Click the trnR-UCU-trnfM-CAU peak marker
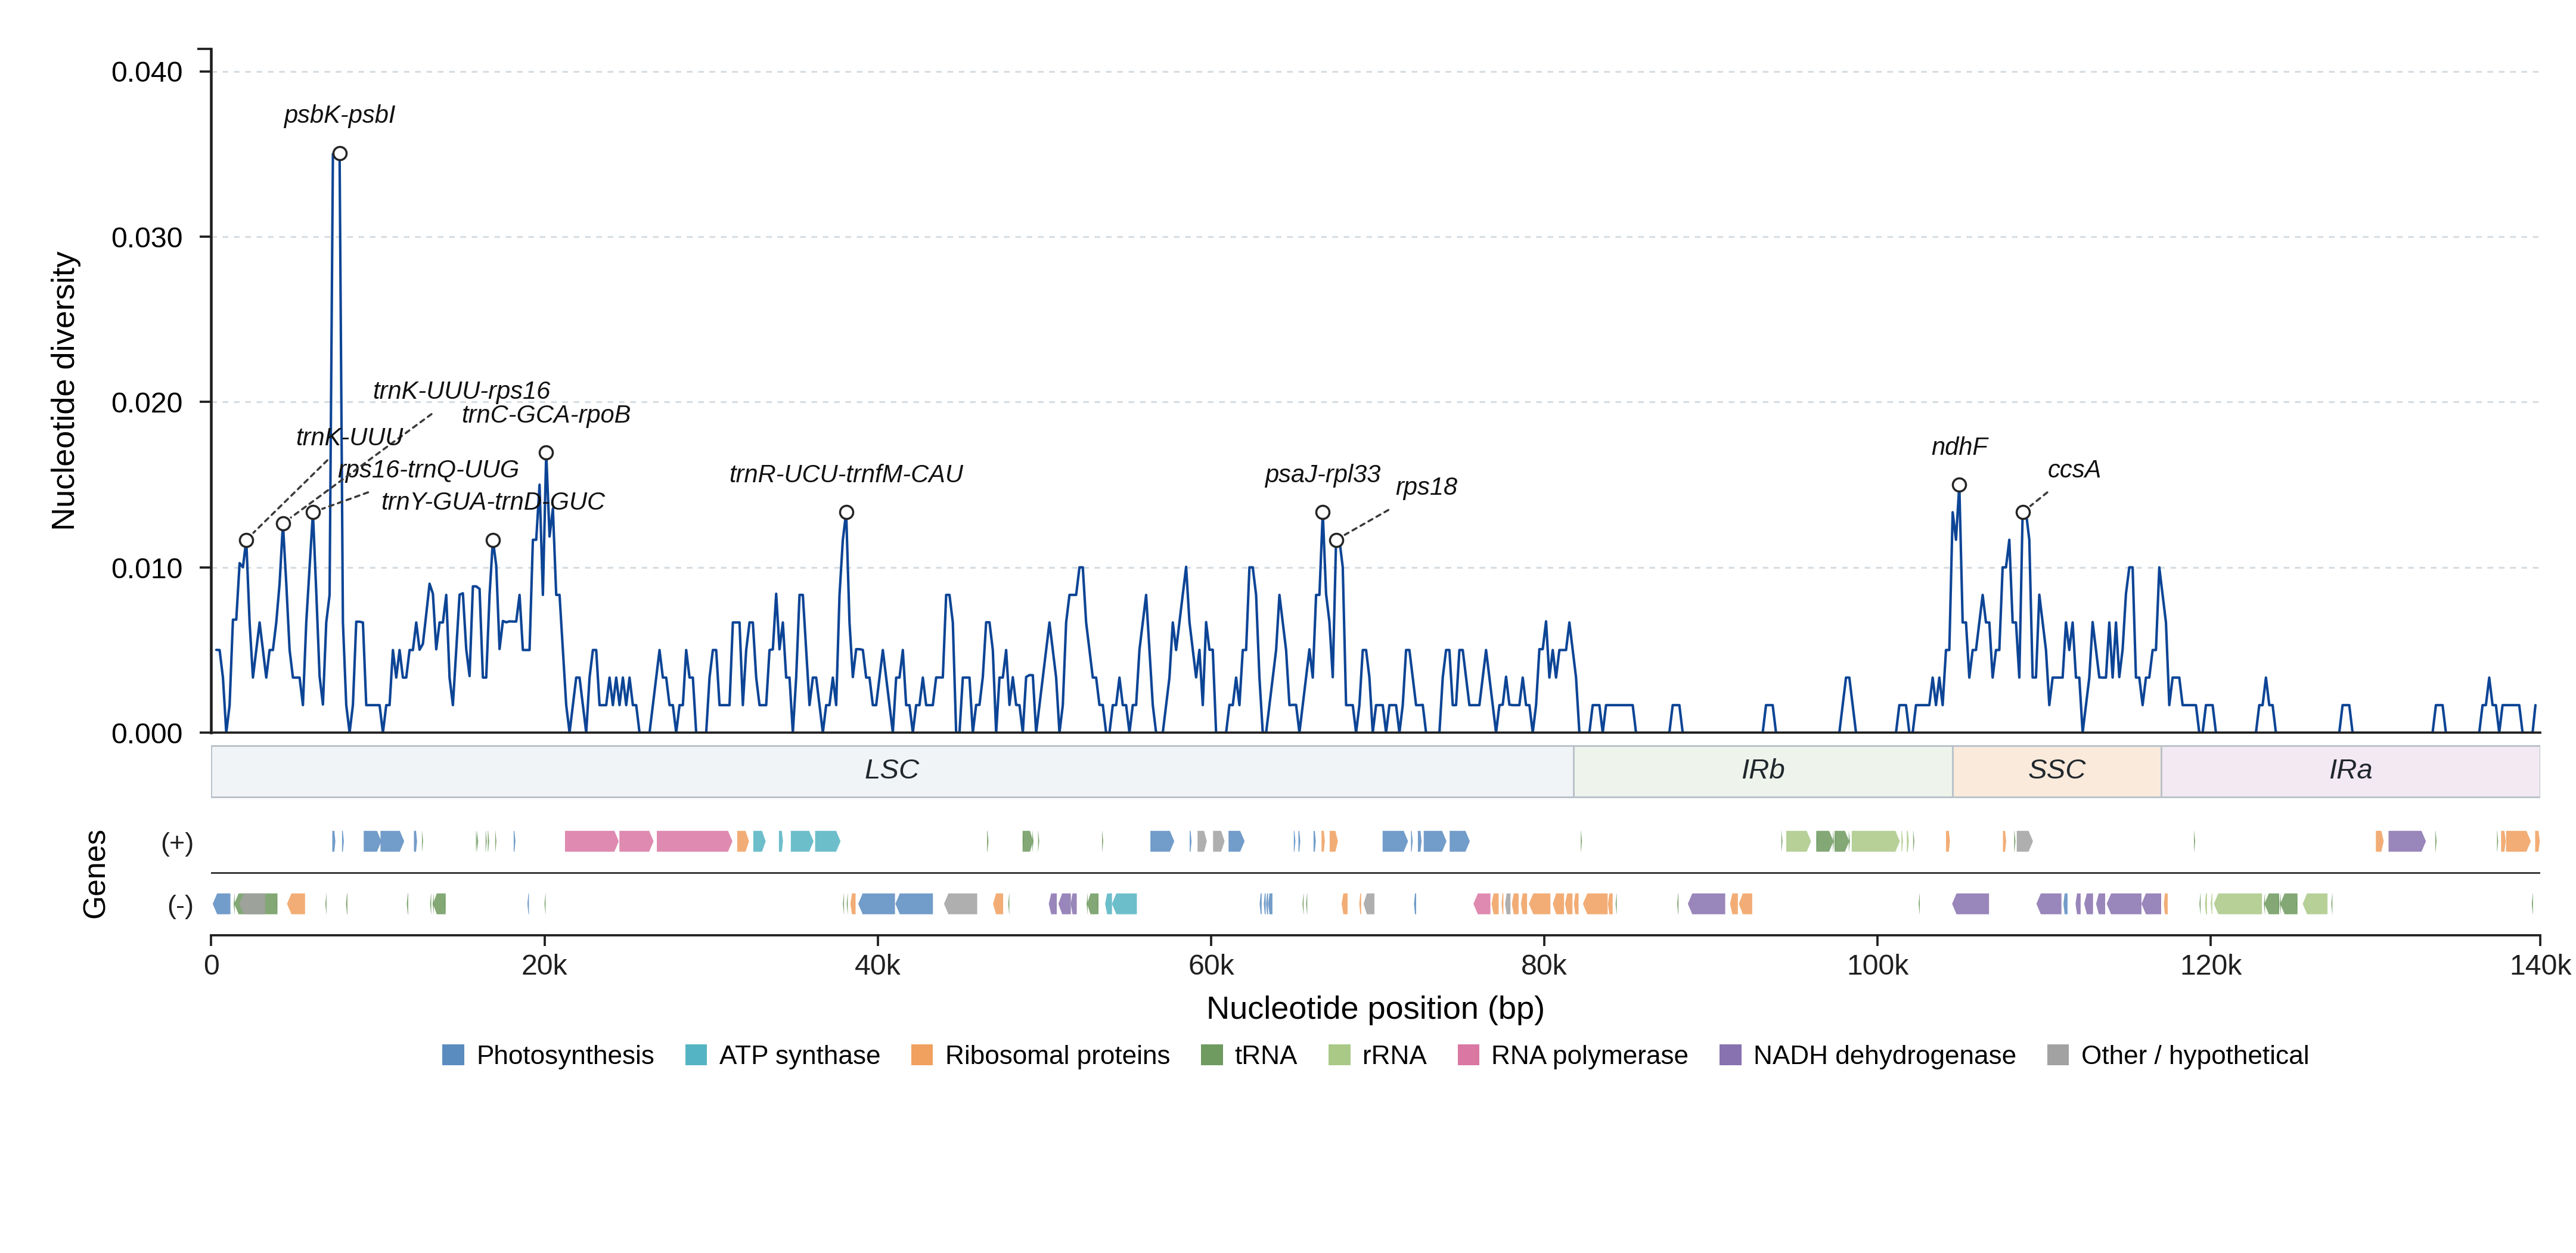Screen dimensions: 2576x1253 [846, 513]
